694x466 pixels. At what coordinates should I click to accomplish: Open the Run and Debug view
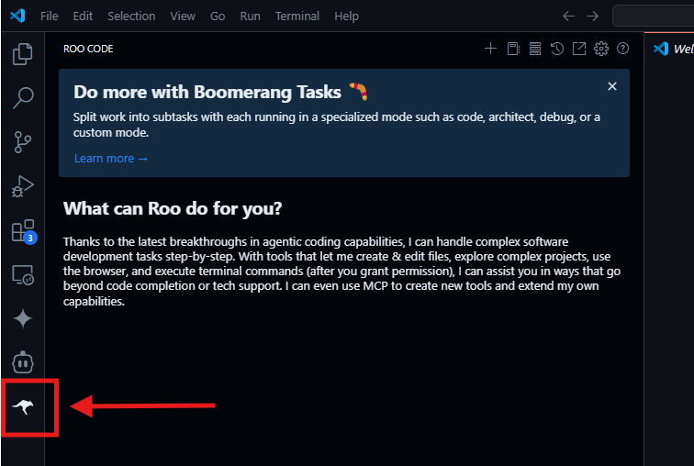(x=23, y=186)
